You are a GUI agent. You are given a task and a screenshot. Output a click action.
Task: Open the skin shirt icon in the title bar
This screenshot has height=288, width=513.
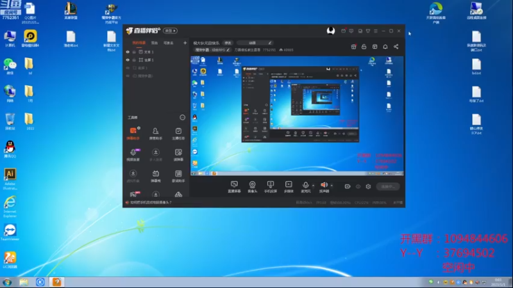368,31
